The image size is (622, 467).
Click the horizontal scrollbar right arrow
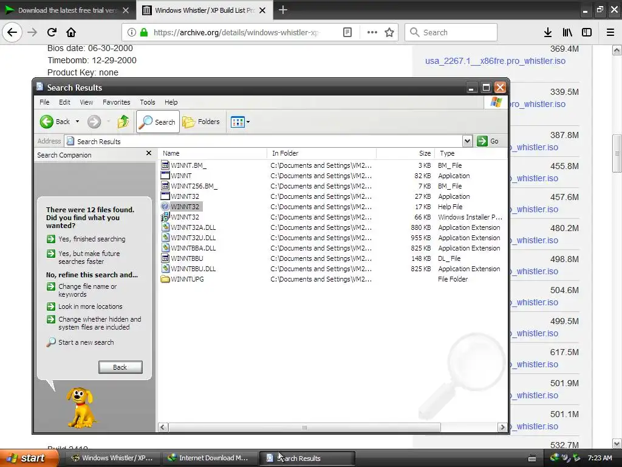click(502, 427)
